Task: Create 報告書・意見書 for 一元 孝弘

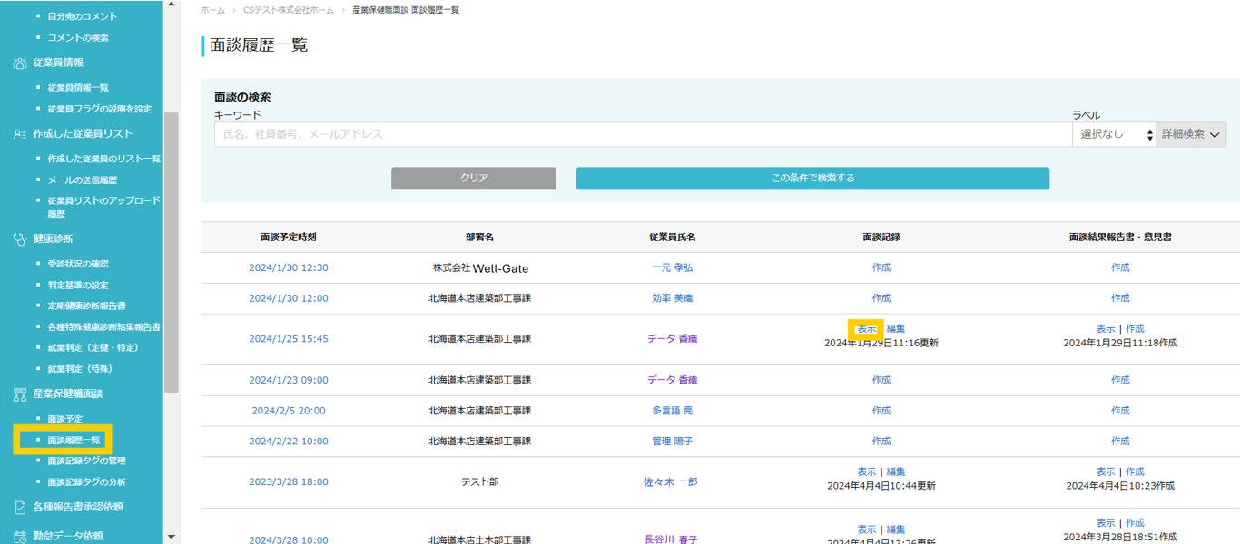Action: click(x=1121, y=267)
